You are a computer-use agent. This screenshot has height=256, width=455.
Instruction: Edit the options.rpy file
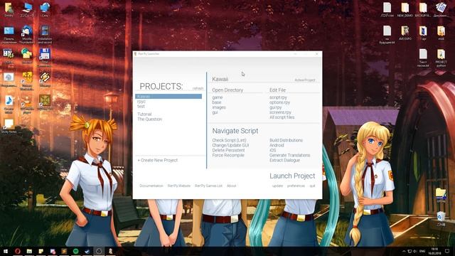click(x=279, y=102)
